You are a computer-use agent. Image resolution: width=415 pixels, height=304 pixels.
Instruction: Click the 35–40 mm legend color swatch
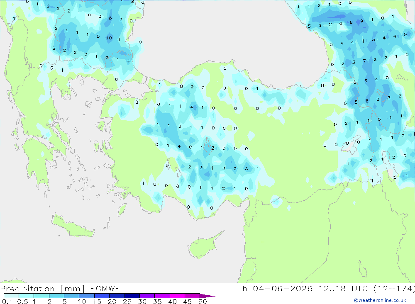pos(162,296)
